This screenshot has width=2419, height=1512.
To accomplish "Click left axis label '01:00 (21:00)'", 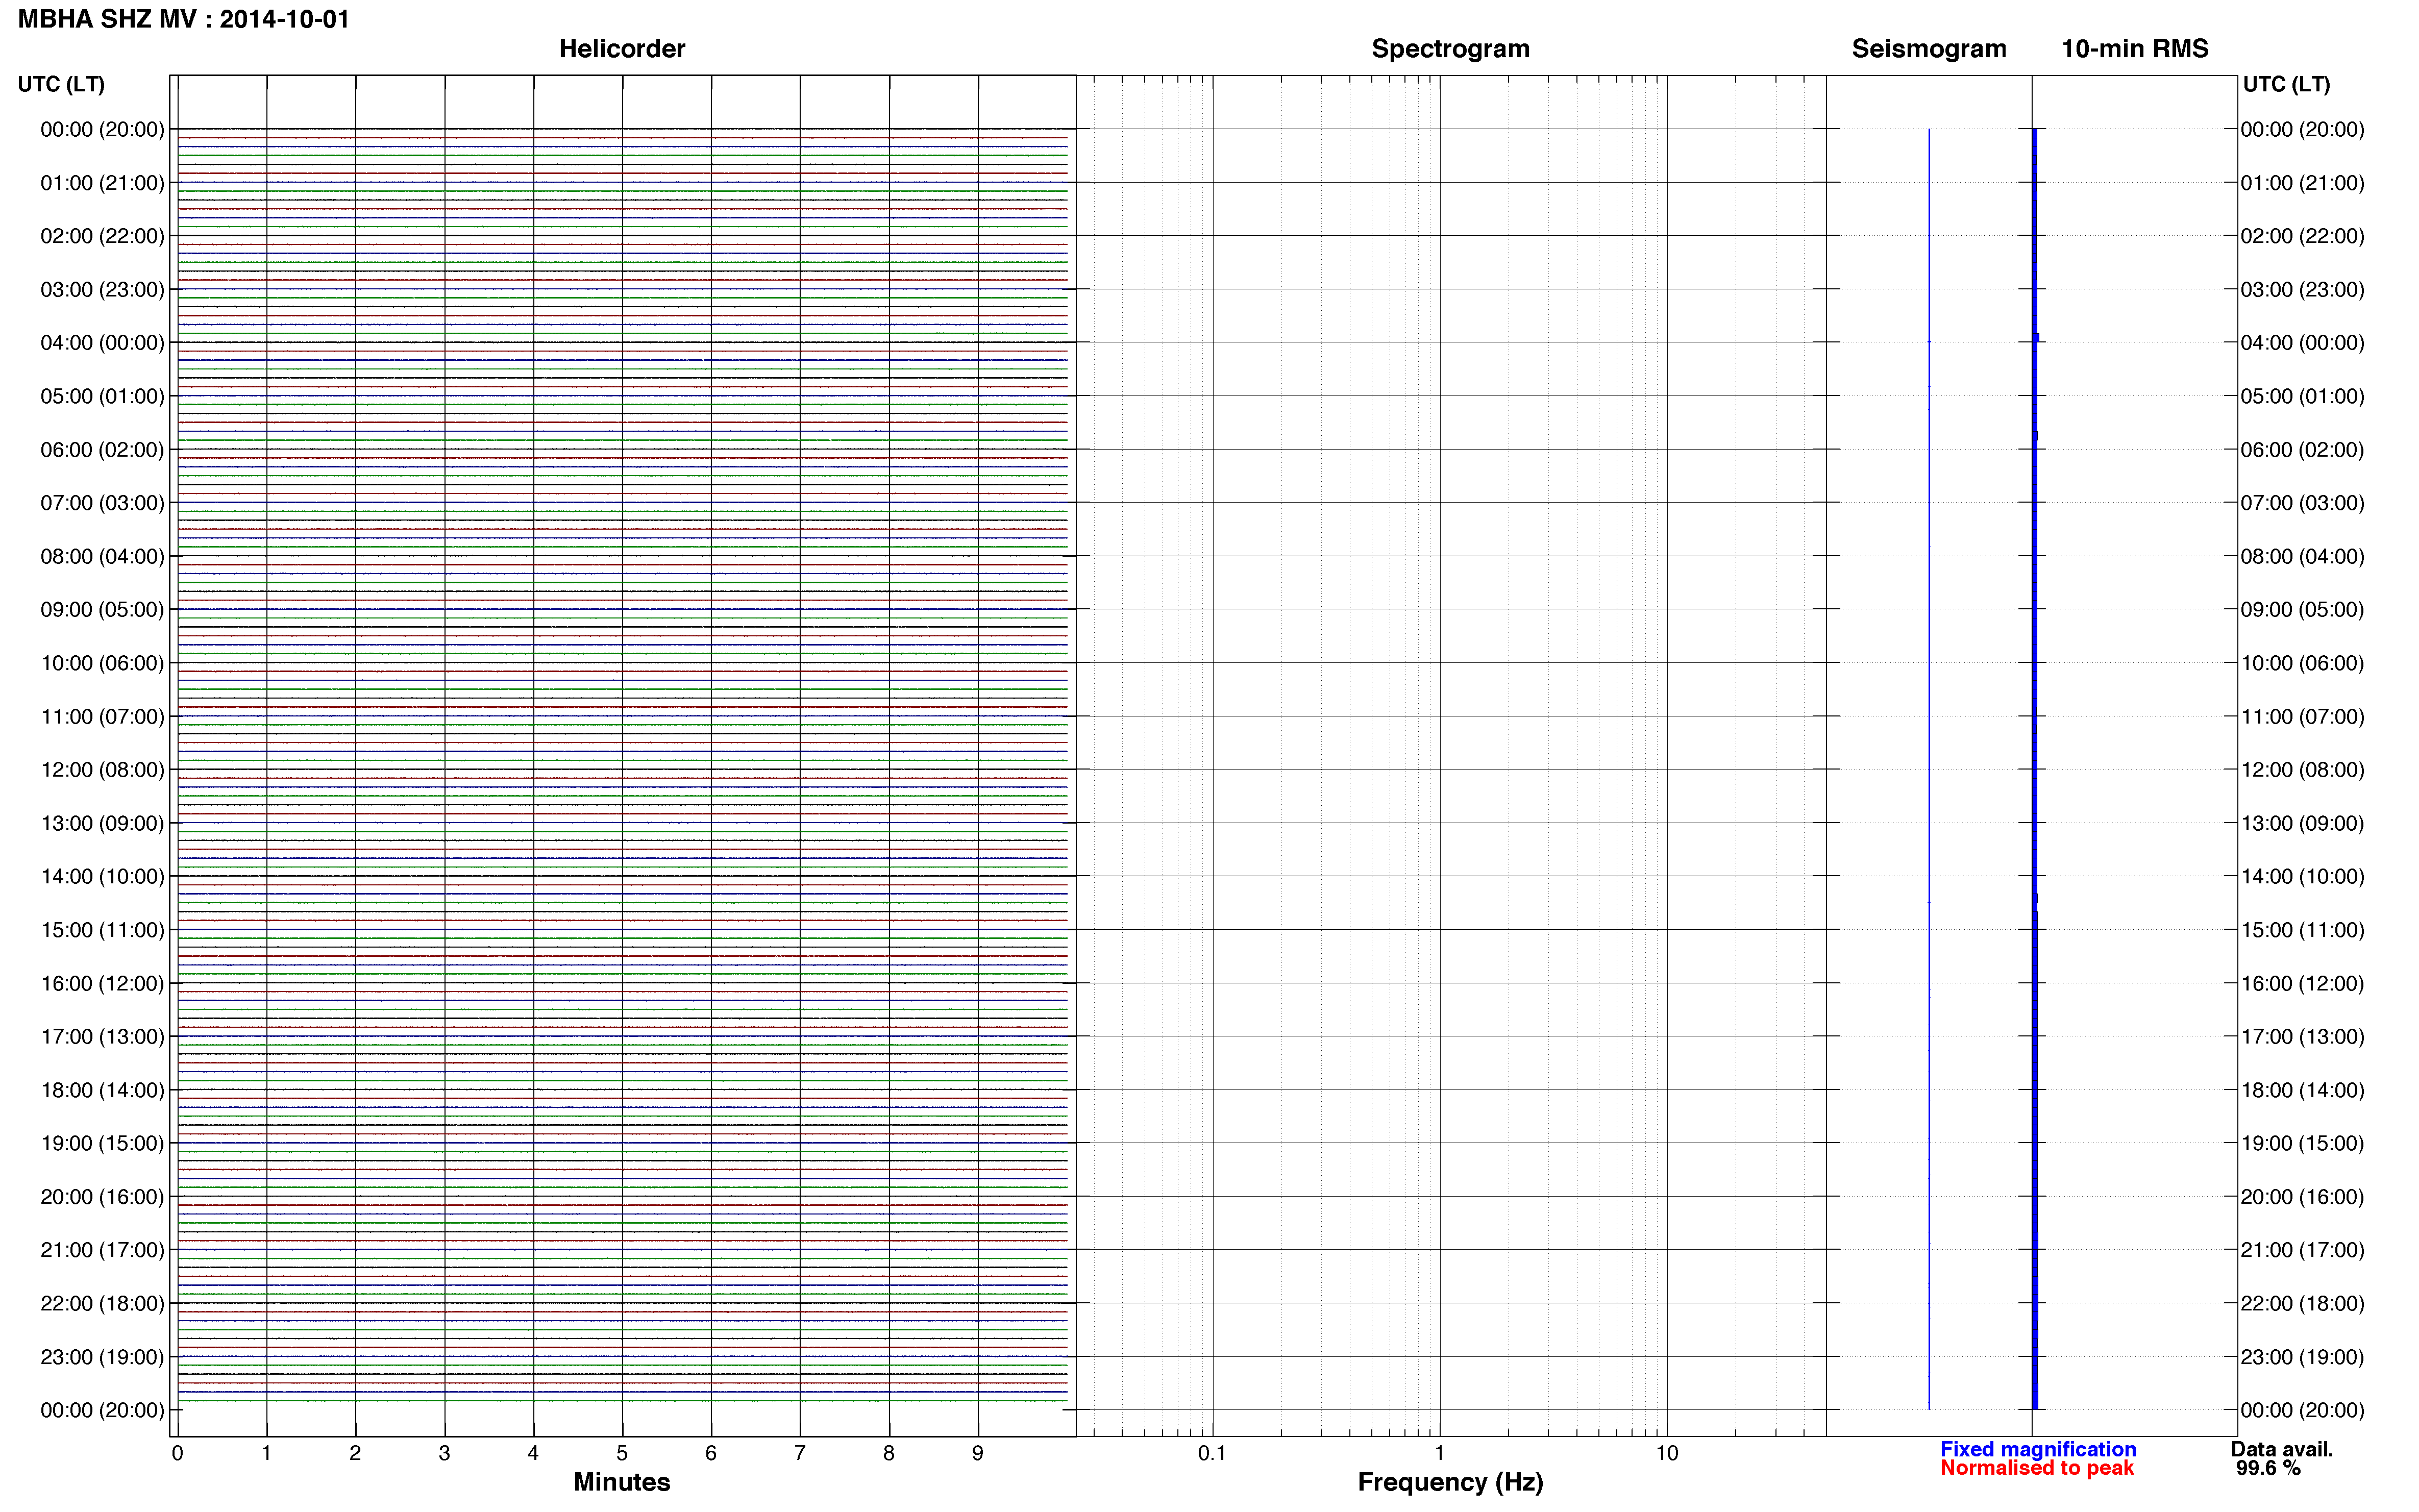I will tap(102, 183).
